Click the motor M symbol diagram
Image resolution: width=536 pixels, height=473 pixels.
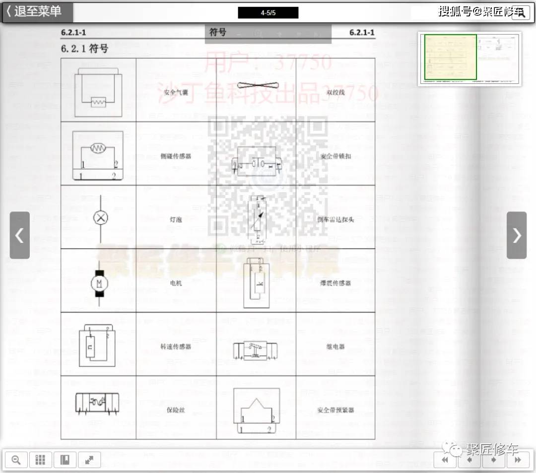(99, 283)
